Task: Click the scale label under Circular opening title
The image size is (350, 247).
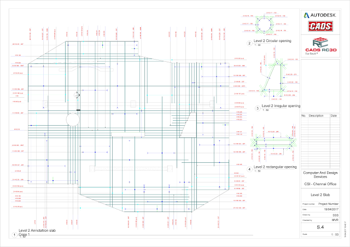Action: pos(258,45)
